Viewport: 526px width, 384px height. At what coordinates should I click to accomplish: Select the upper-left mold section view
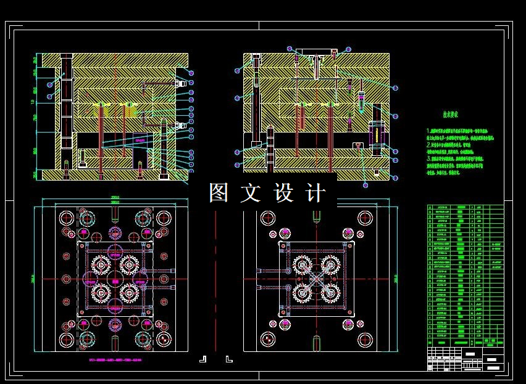pyautogui.click(x=115, y=116)
